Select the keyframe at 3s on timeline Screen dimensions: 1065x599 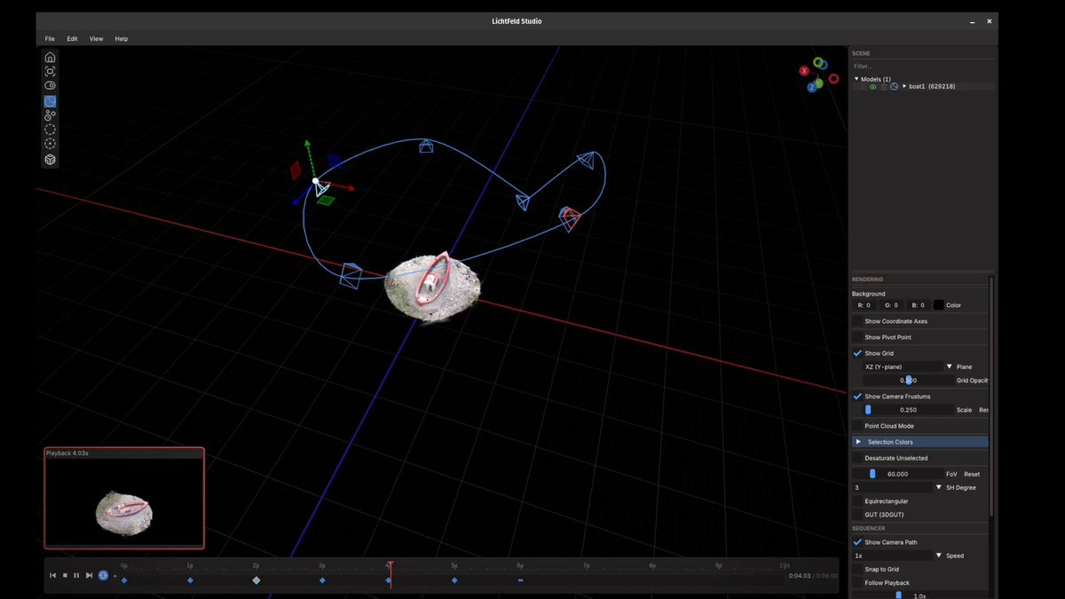[322, 580]
